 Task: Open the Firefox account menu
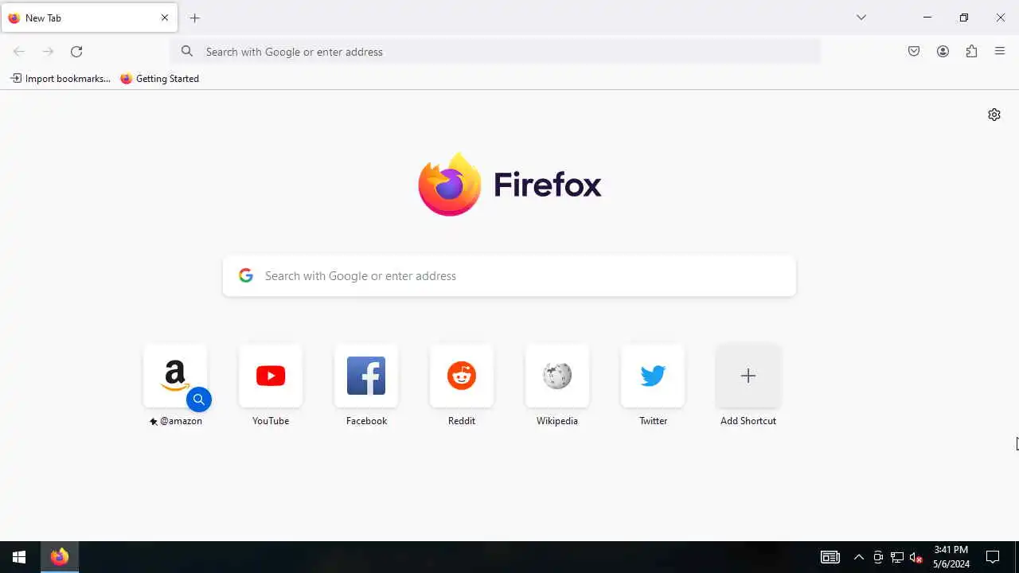943,52
